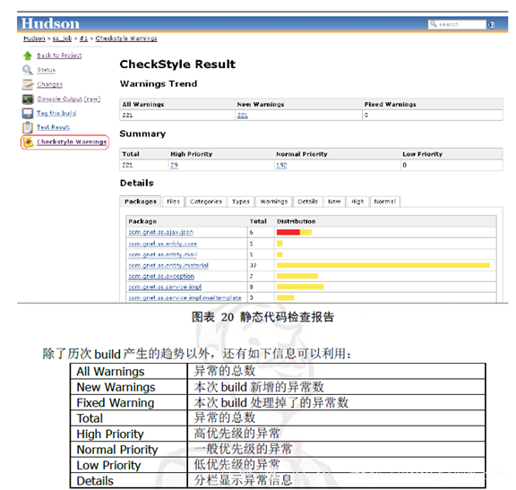
Task: Switch to the High tab
Action: click(357, 202)
